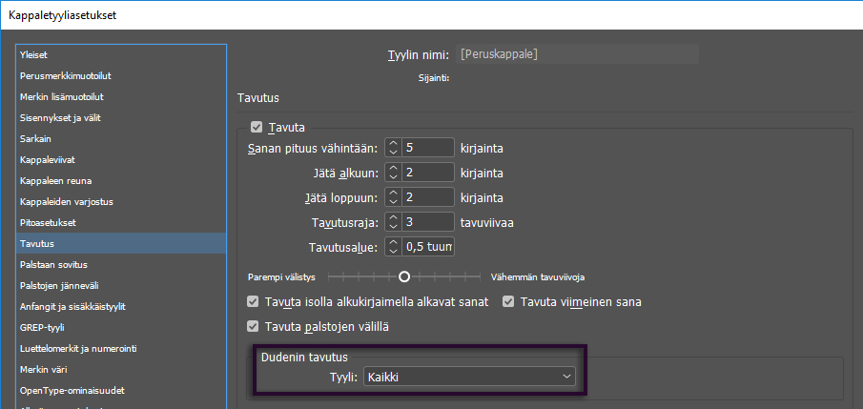Click the Tavutusalue stepper arrows

393,247
